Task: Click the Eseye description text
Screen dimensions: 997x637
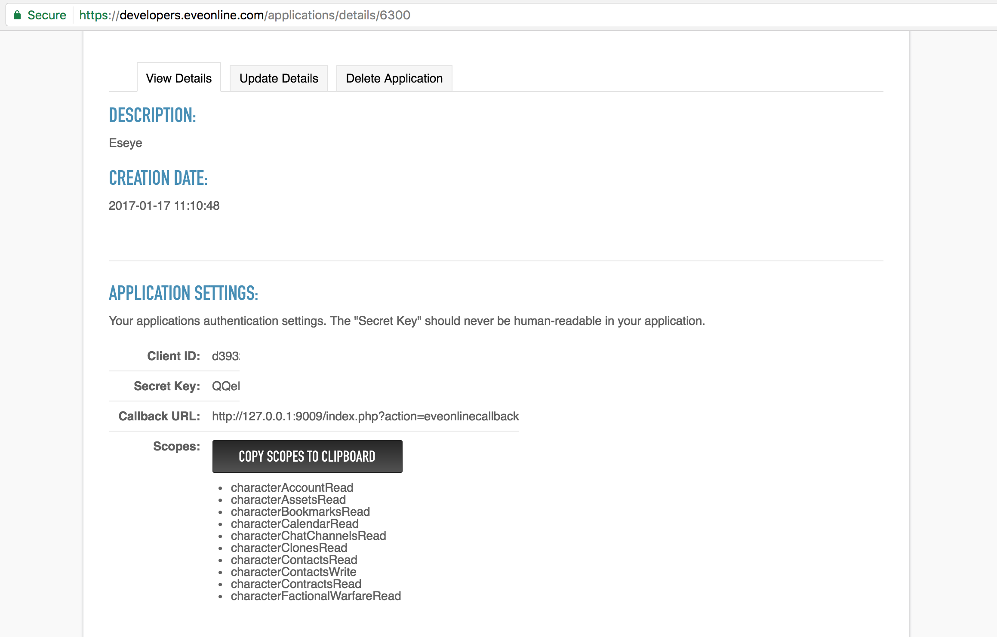Action: pyautogui.click(x=125, y=143)
